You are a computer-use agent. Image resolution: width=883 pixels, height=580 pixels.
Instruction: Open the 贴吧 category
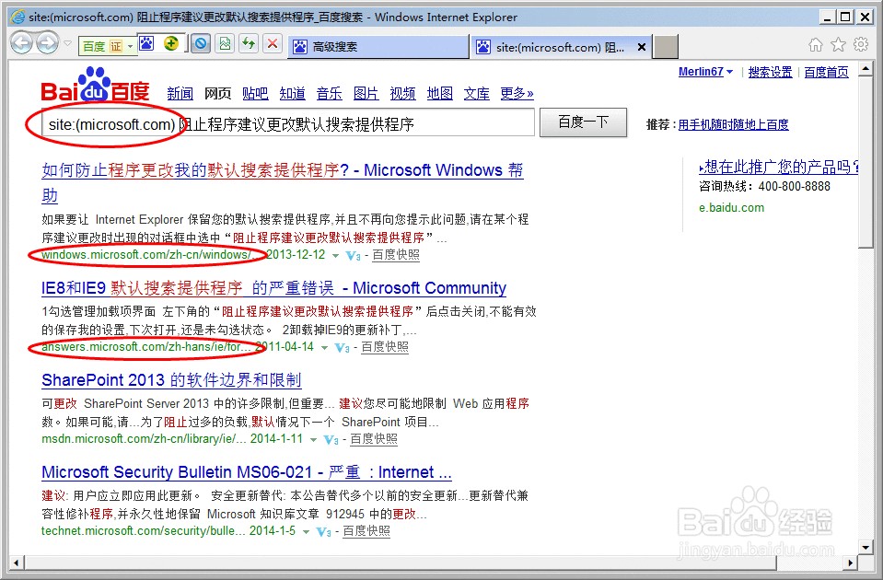[255, 94]
